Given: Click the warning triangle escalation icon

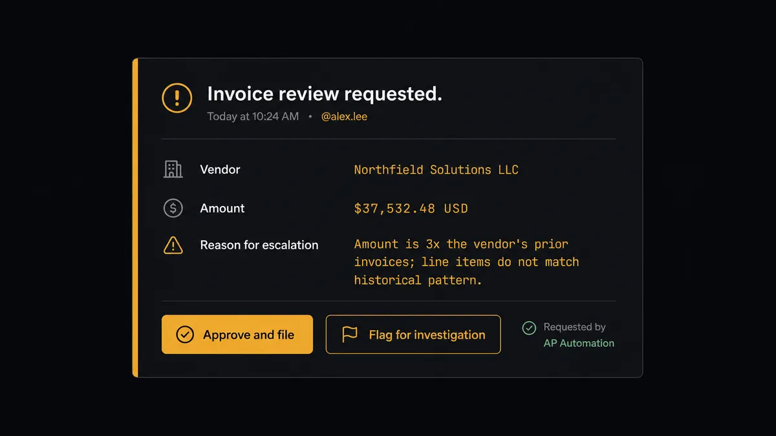Looking at the screenshot, I should tap(173, 245).
